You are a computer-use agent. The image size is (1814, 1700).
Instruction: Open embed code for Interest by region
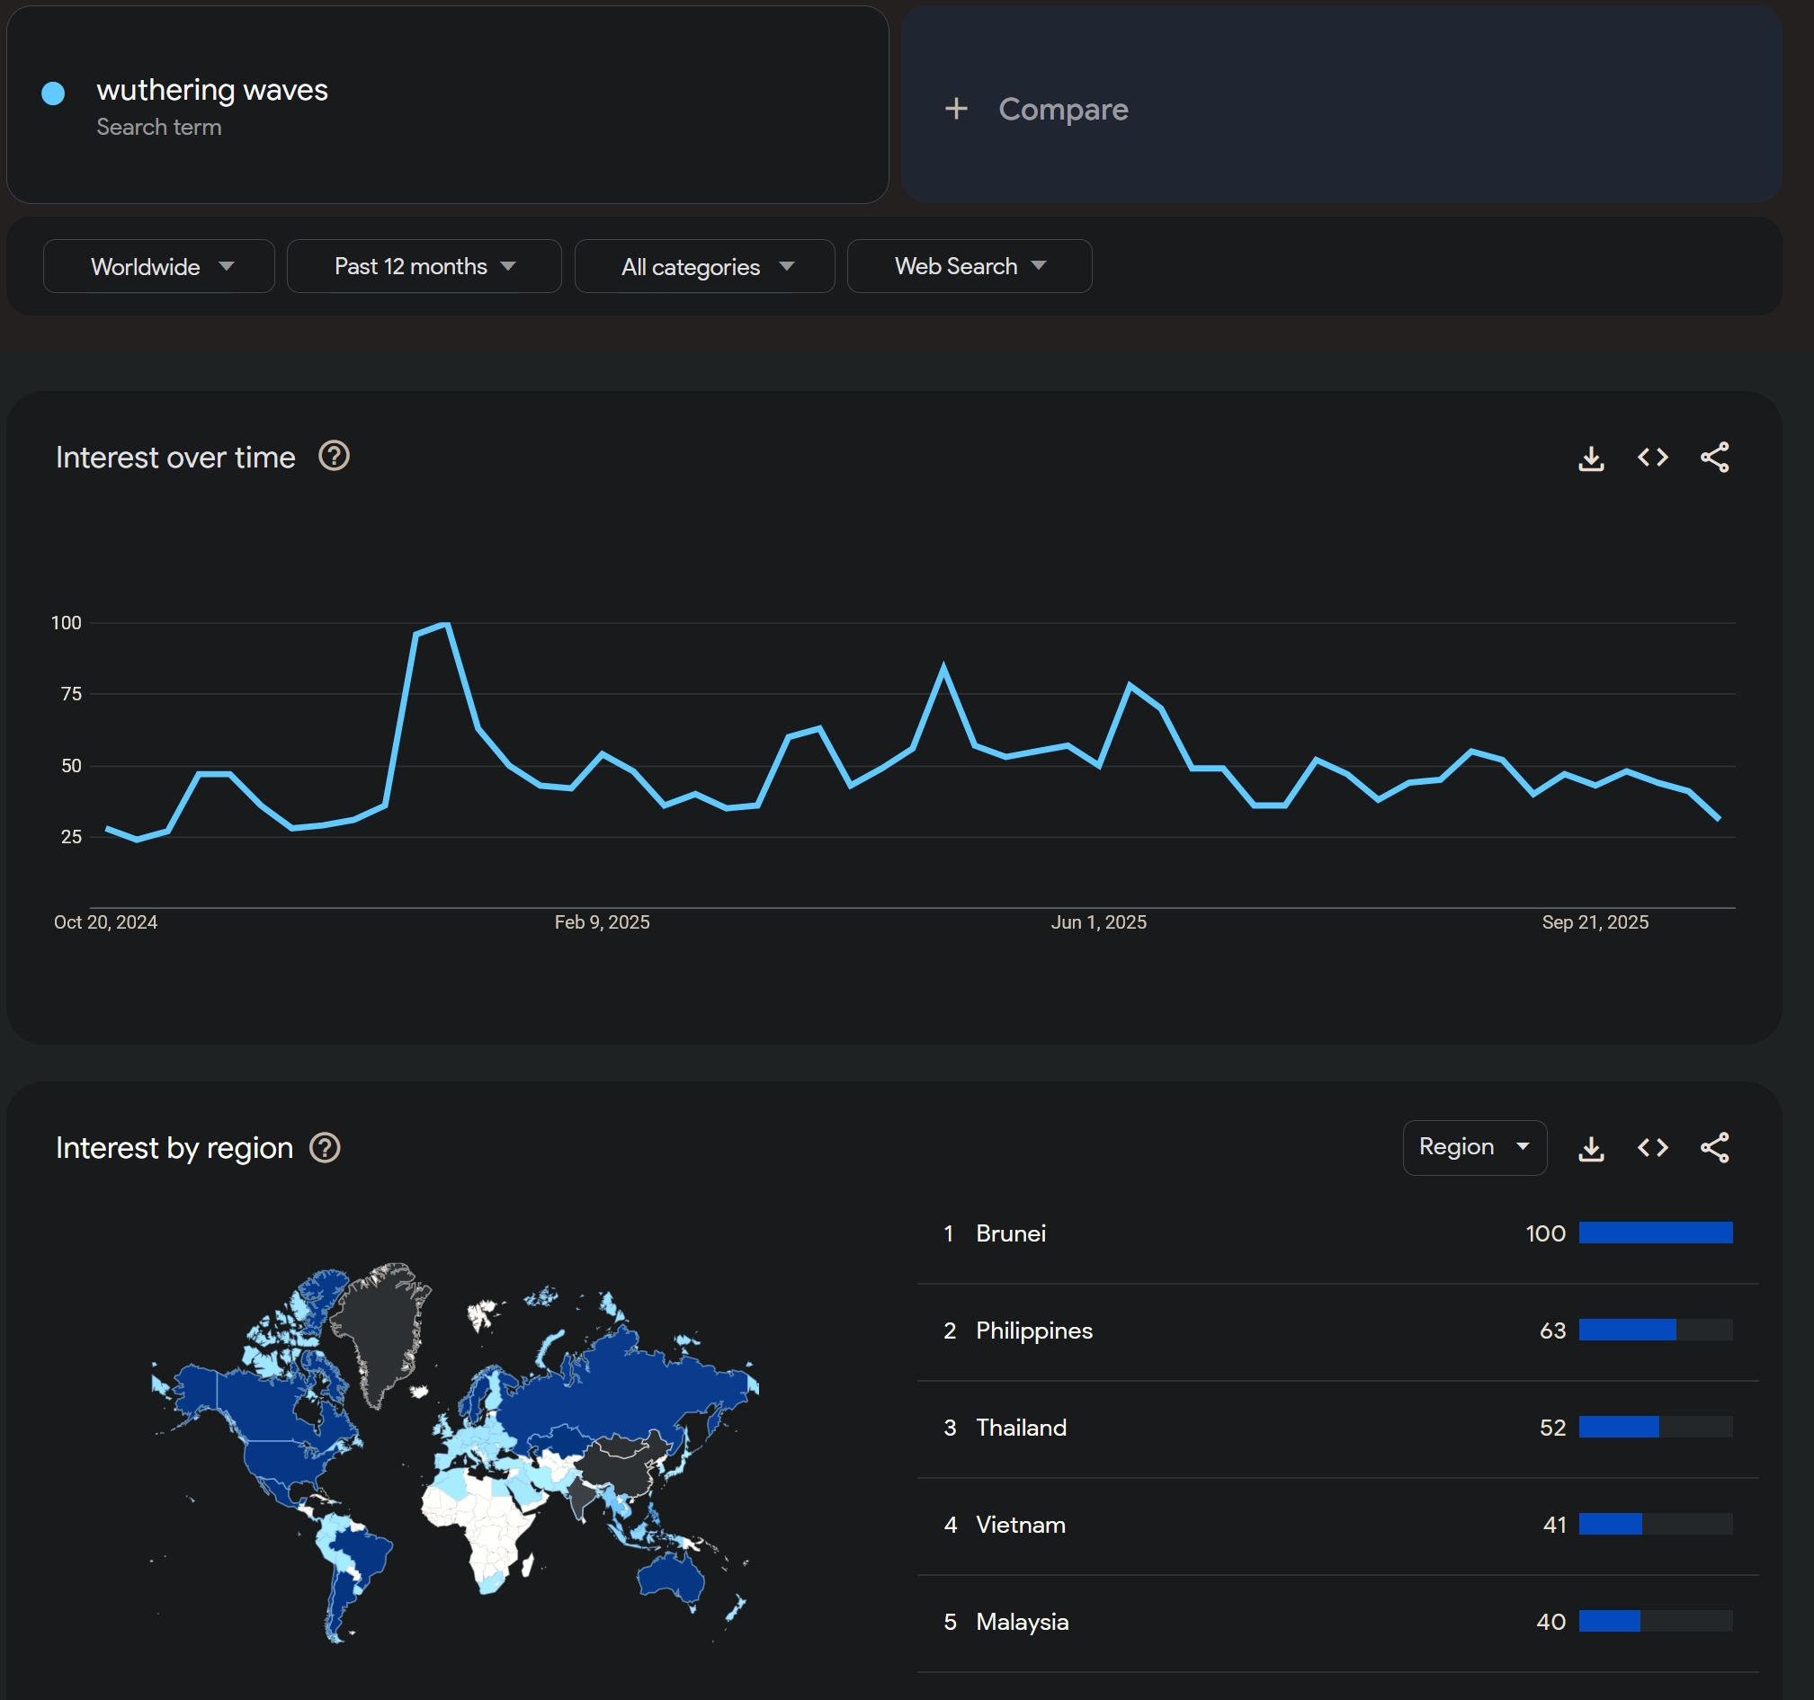1652,1148
